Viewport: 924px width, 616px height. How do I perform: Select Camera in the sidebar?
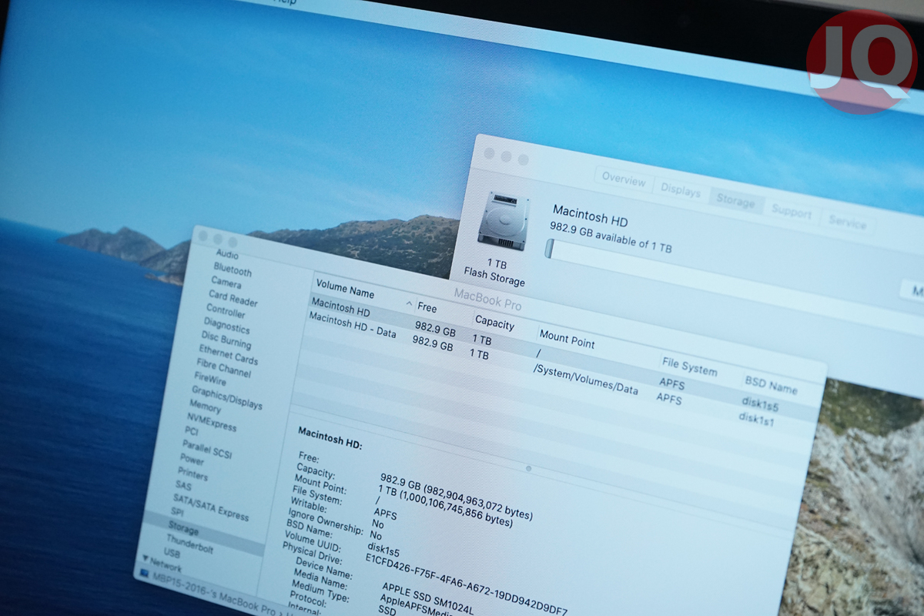point(226,282)
